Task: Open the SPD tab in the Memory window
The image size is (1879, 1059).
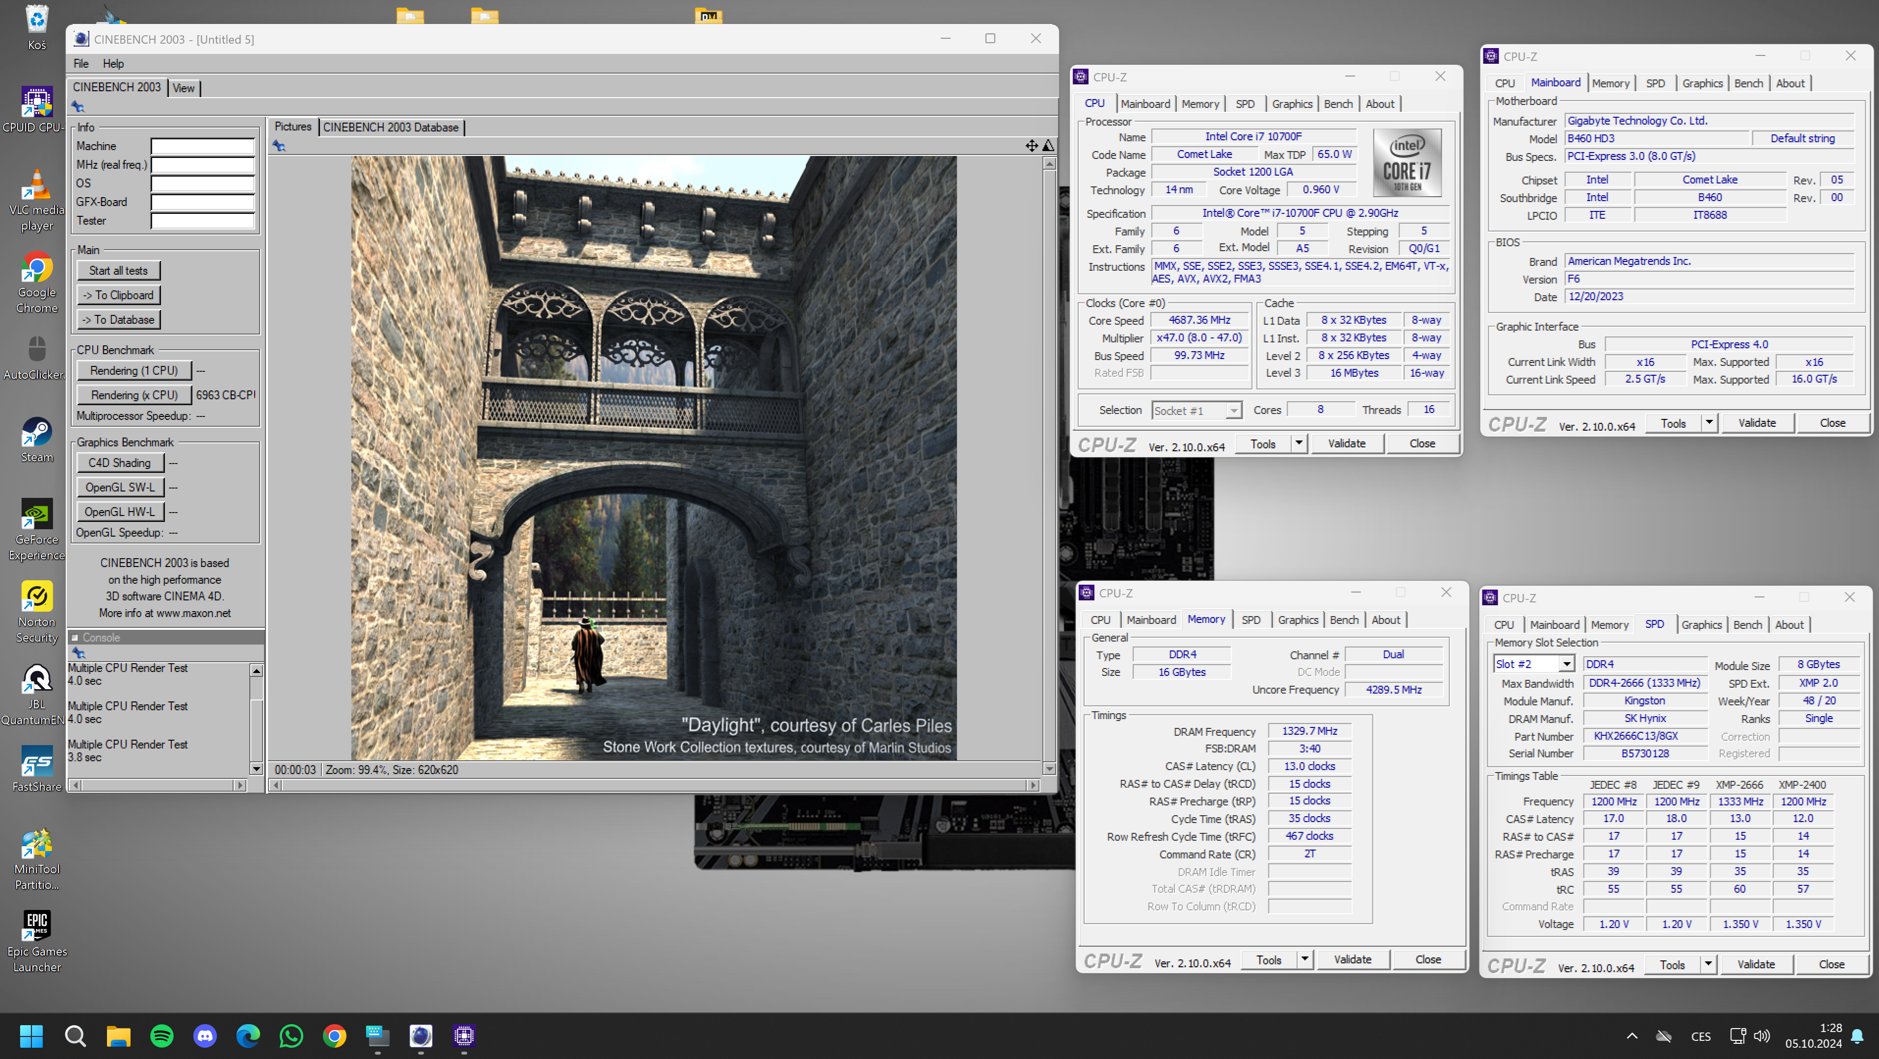Action: click(x=1250, y=620)
